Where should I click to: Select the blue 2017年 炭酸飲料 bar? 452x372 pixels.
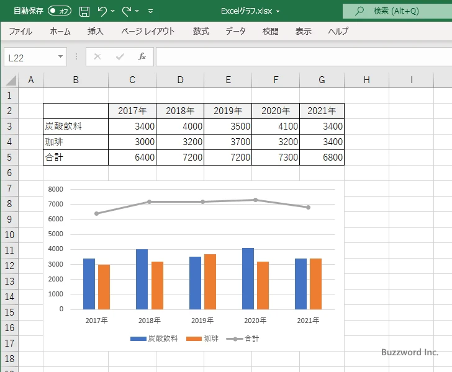(x=89, y=284)
